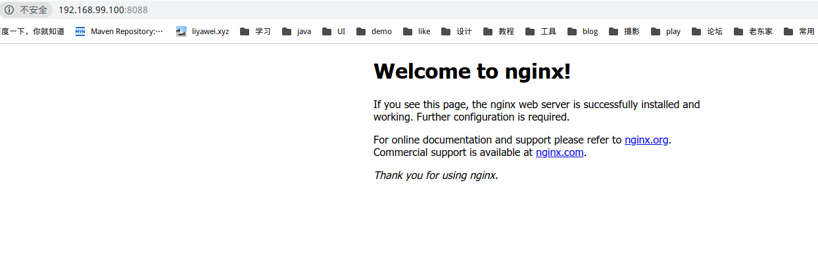Click the 不安全 security label
This screenshot has height=272, width=818.
(34, 10)
